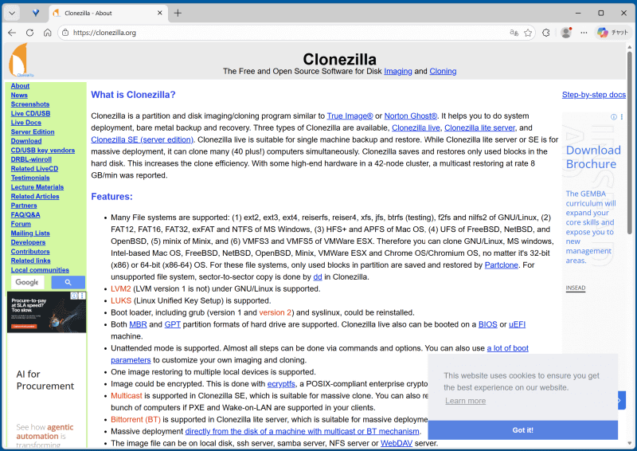Open the True Image link
This screenshot has height=451, width=637.
click(350, 116)
